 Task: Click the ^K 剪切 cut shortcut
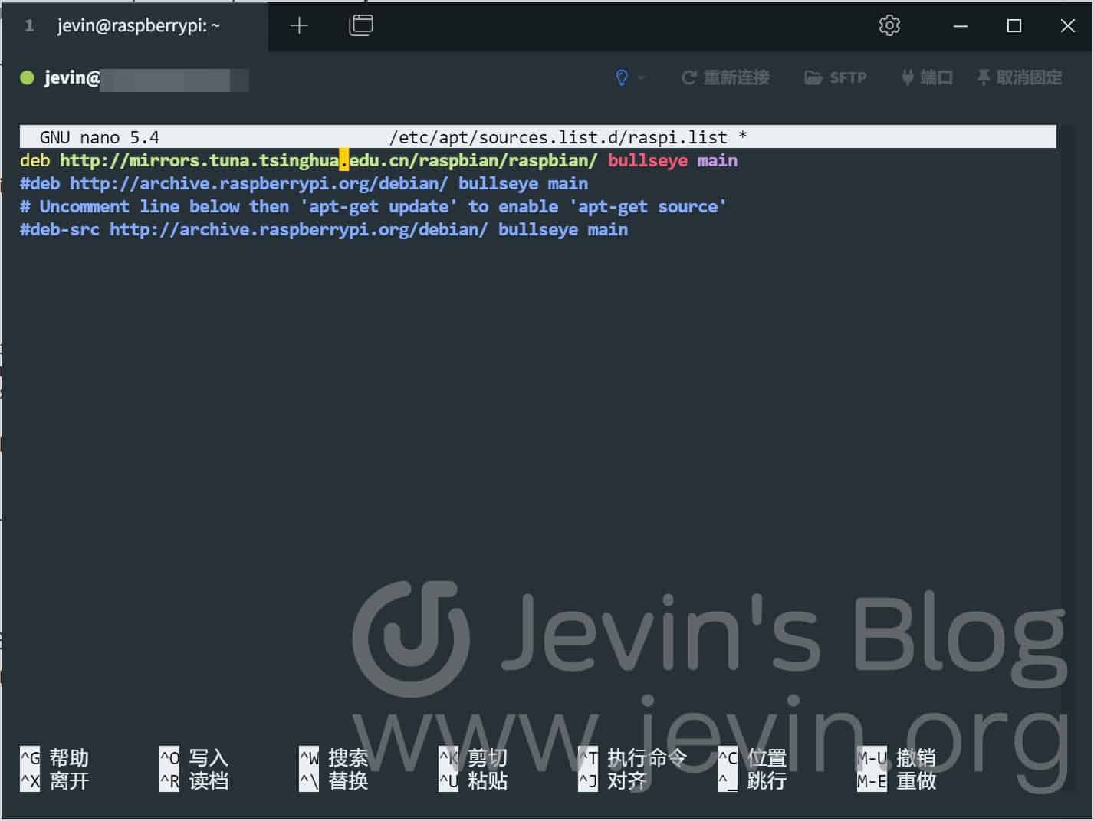tap(473, 757)
